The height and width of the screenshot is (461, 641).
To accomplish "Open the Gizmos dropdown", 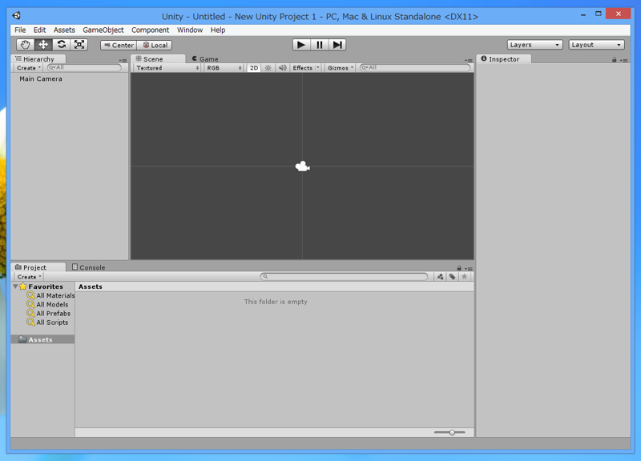I will (340, 68).
